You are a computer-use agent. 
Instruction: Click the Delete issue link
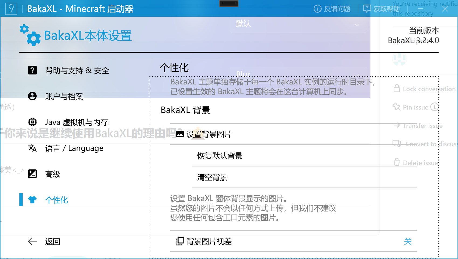(420, 163)
